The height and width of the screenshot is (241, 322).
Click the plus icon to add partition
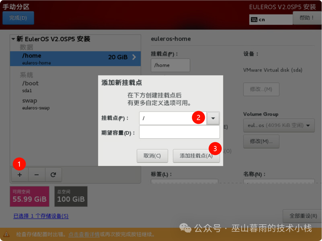[20, 175]
